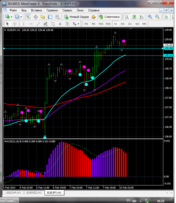Open the Справка menu
Viewport: 176px width, 203px height.
[94, 10]
